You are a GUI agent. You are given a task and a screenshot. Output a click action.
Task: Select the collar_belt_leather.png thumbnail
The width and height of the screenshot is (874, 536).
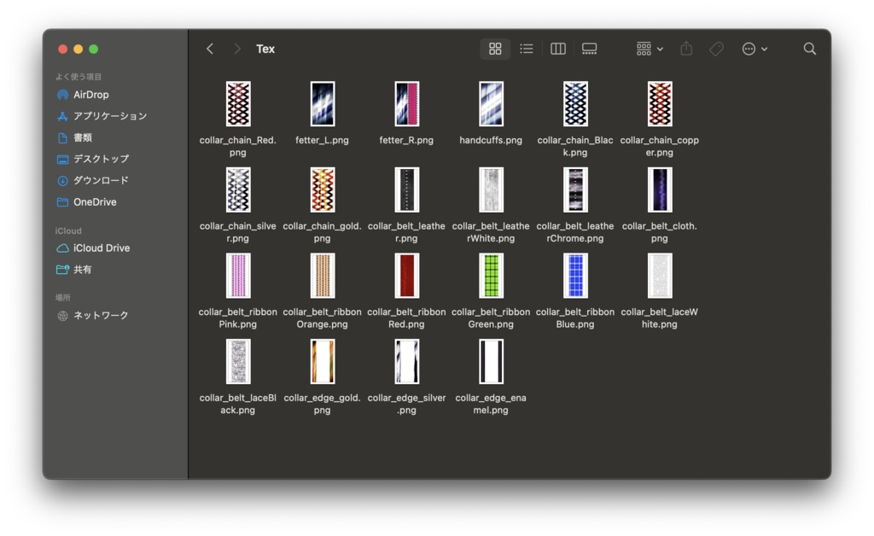406,190
